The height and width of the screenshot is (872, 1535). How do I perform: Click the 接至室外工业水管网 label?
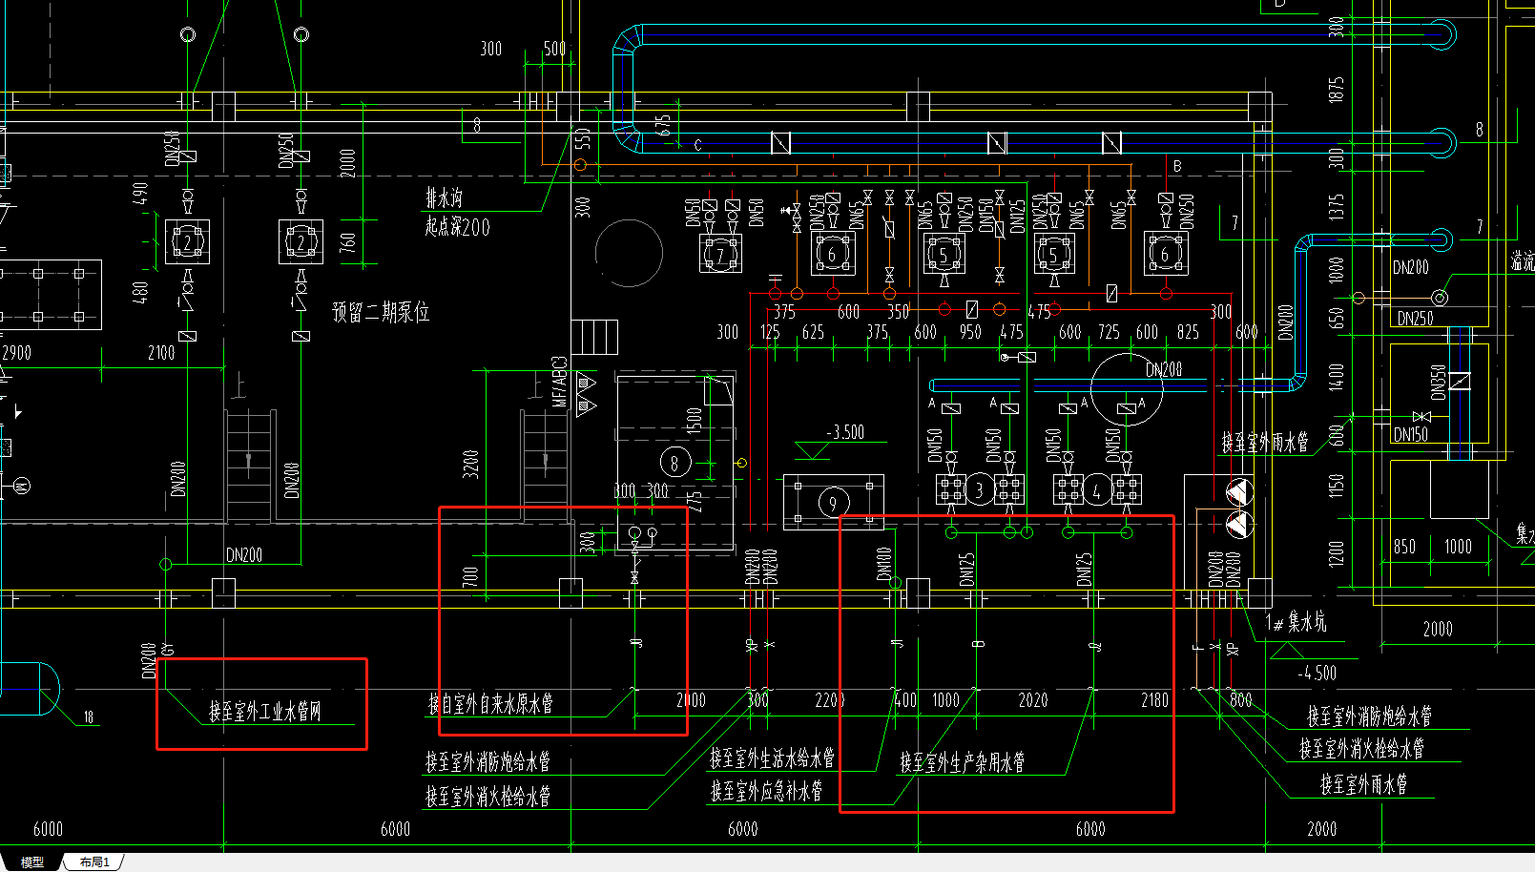(265, 711)
